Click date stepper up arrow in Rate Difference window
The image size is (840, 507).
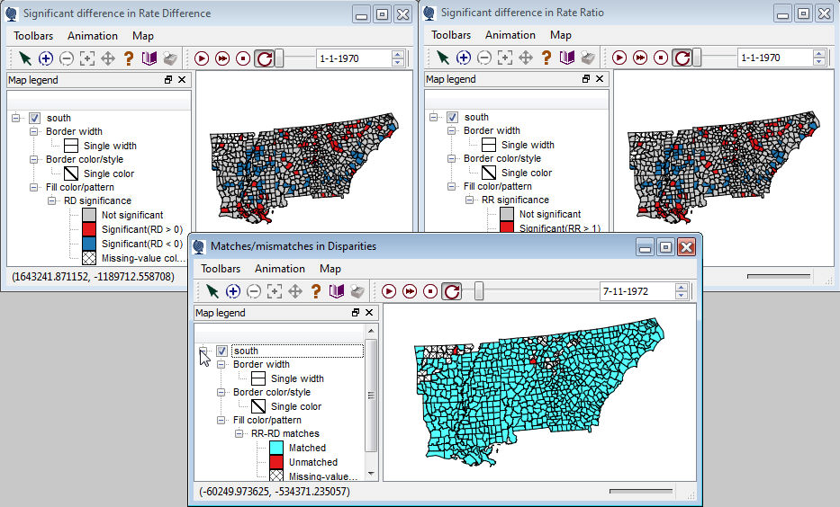(x=398, y=55)
